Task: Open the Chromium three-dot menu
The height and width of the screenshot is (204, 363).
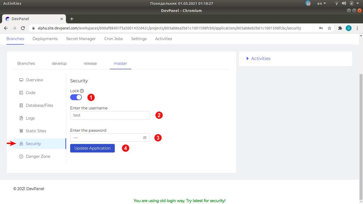Action: click(357, 28)
